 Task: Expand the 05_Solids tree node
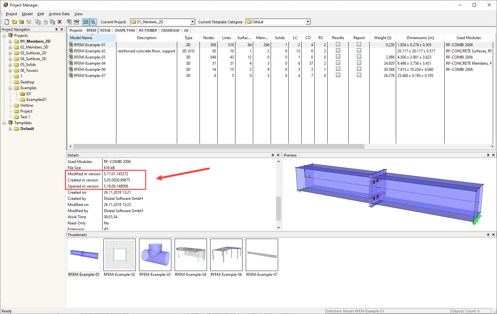coord(10,65)
